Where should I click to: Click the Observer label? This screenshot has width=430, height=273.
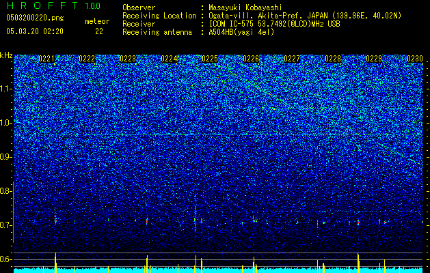[139, 8]
